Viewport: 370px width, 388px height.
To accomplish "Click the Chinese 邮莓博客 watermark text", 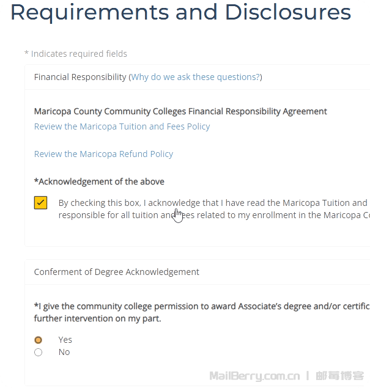I will click(x=341, y=376).
